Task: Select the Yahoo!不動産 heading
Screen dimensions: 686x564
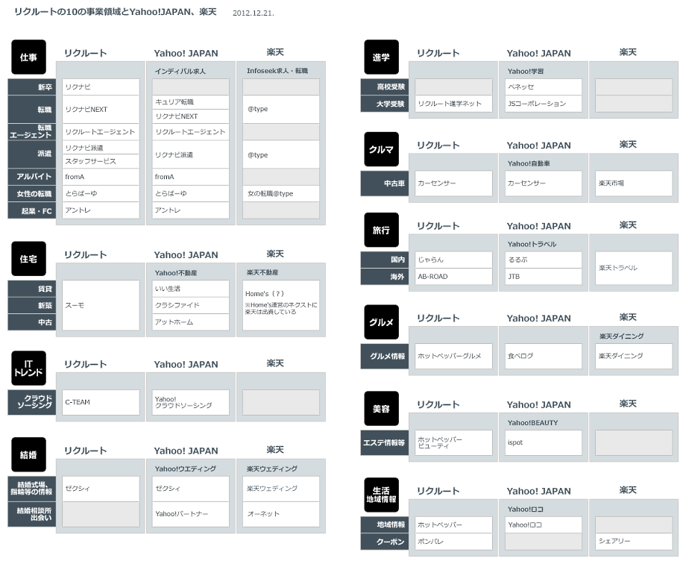Action: pyautogui.click(x=176, y=273)
